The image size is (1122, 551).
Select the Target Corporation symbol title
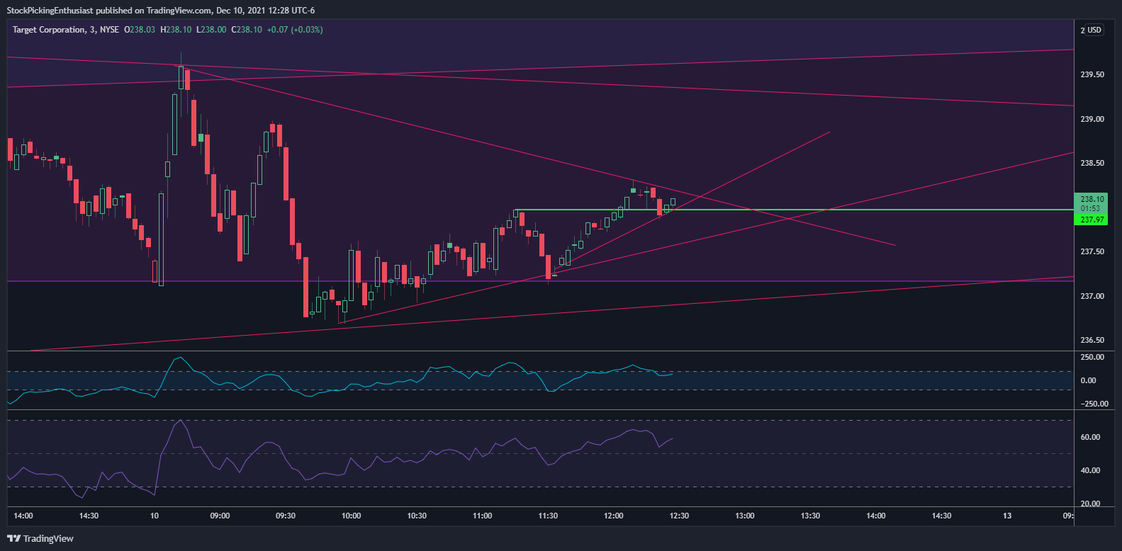point(49,30)
